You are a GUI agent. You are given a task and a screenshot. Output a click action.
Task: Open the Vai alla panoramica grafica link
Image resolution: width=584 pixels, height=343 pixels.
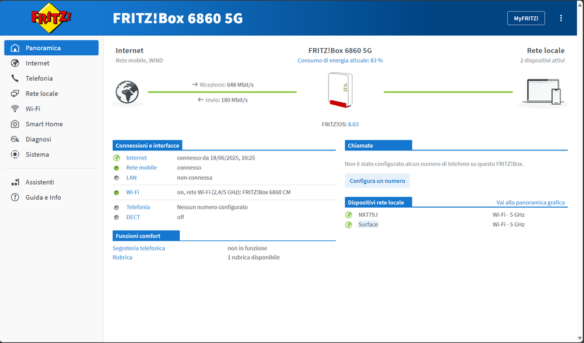point(531,202)
